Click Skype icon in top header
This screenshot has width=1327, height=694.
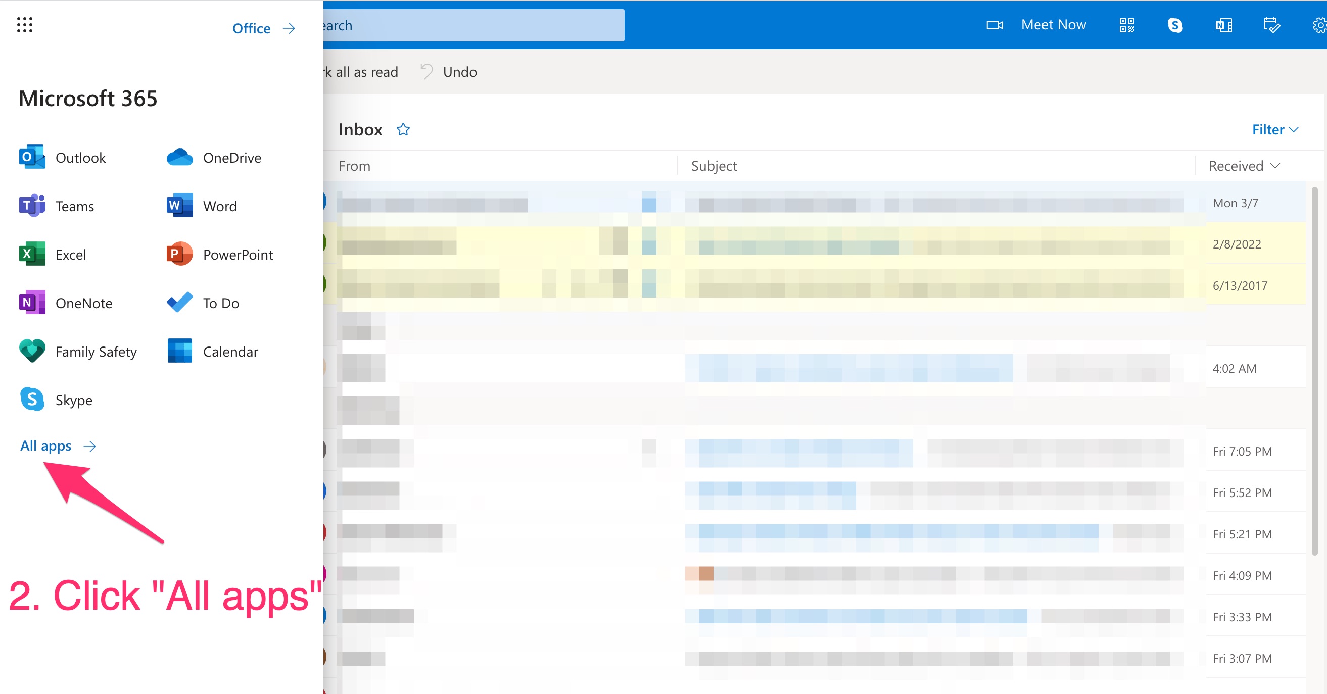click(1175, 25)
